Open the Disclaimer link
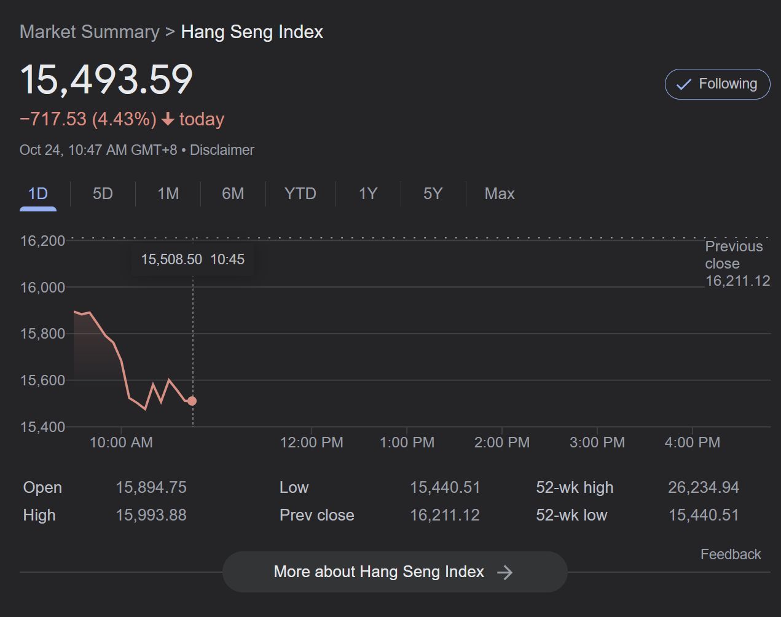The image size is (781, 617). 222,150
